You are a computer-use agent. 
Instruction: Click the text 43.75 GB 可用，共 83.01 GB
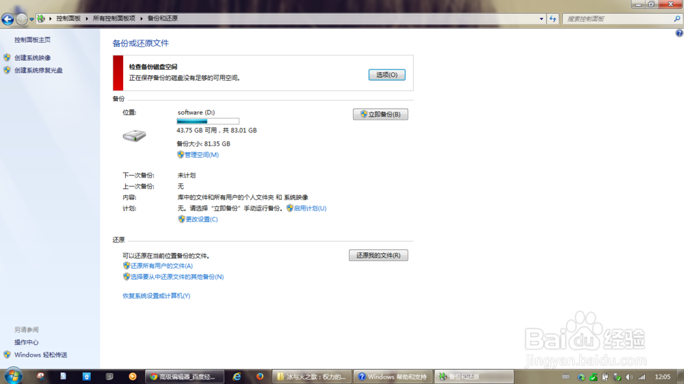217,131
